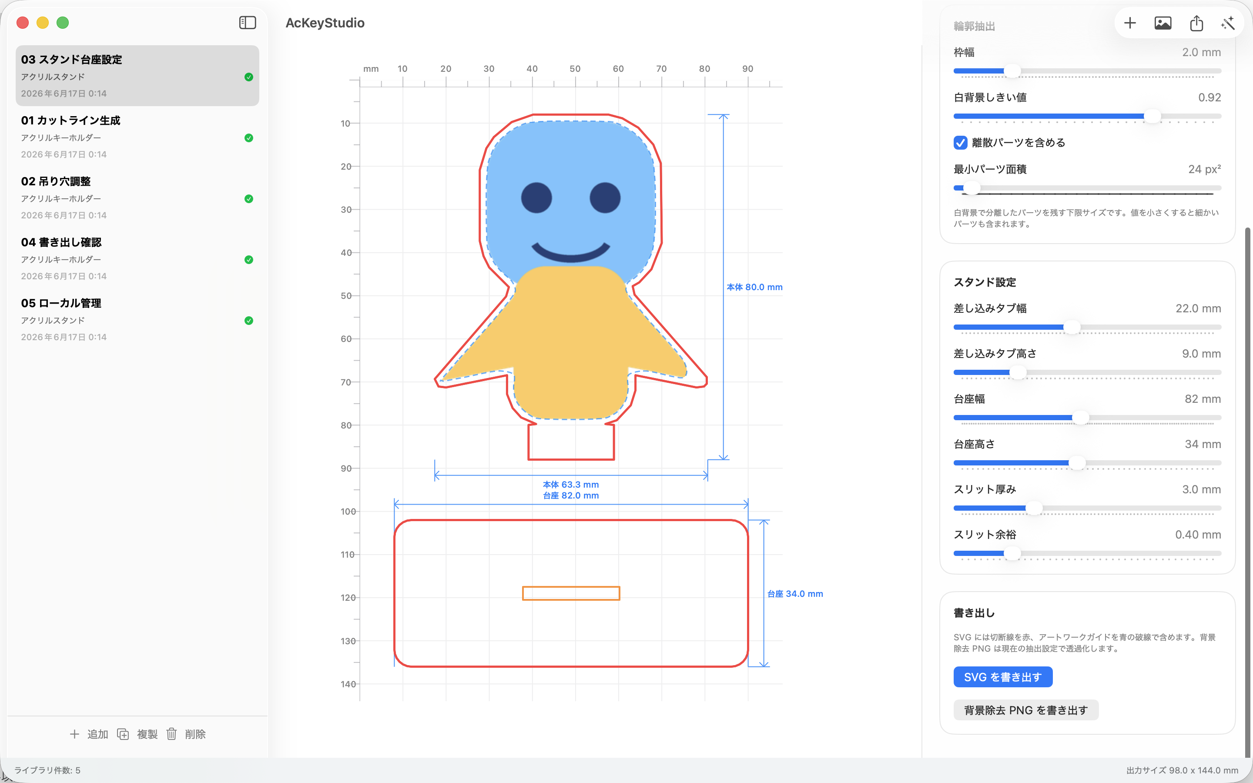The width and height of the screenshot is (1253, 783).
Task: Click the 削除 delete button
Action: [x=186, y=734]
